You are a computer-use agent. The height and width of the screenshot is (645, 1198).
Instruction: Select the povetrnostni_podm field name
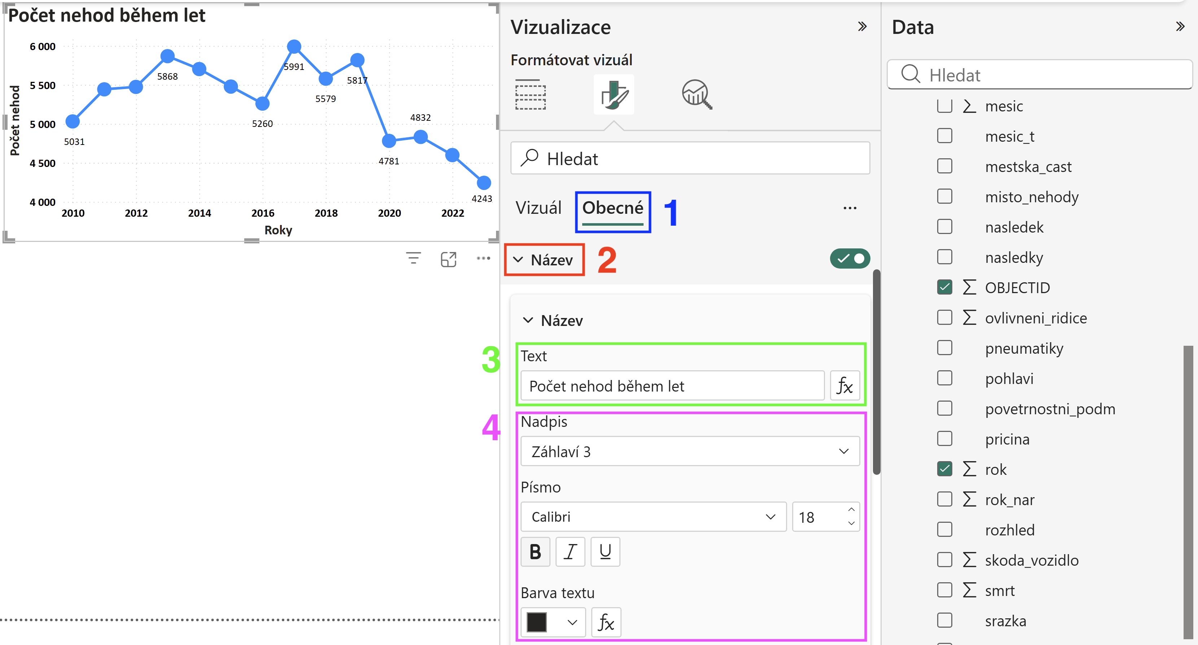coord(1050,409)
